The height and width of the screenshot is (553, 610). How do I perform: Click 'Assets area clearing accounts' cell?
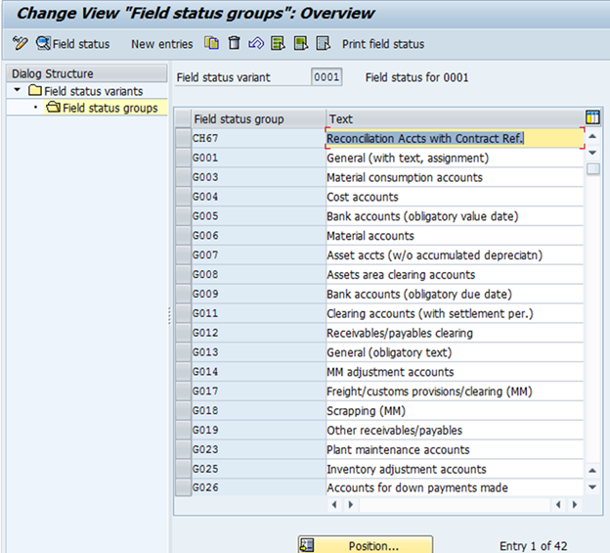(455, 275)
